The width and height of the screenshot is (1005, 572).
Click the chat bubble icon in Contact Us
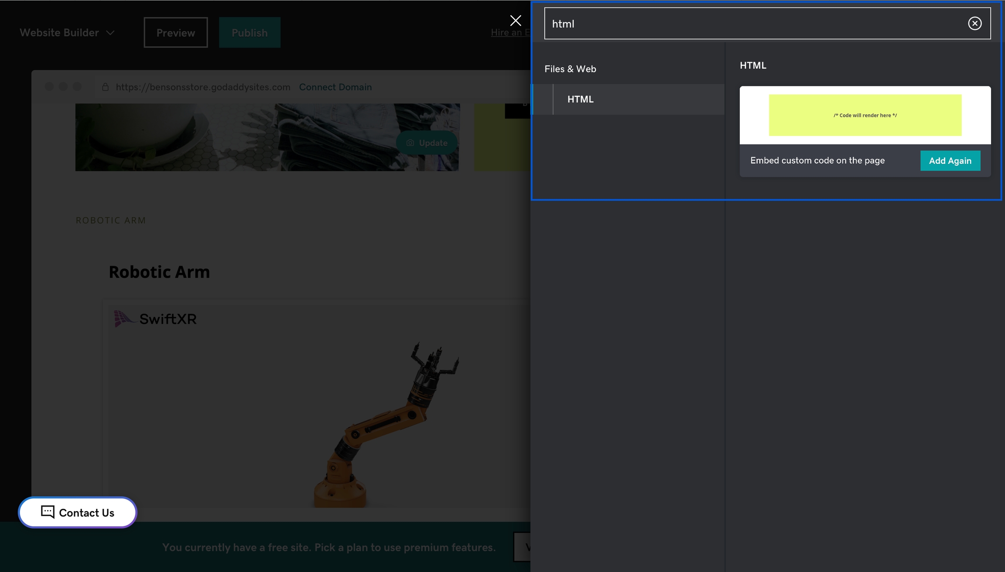[48, 512]
